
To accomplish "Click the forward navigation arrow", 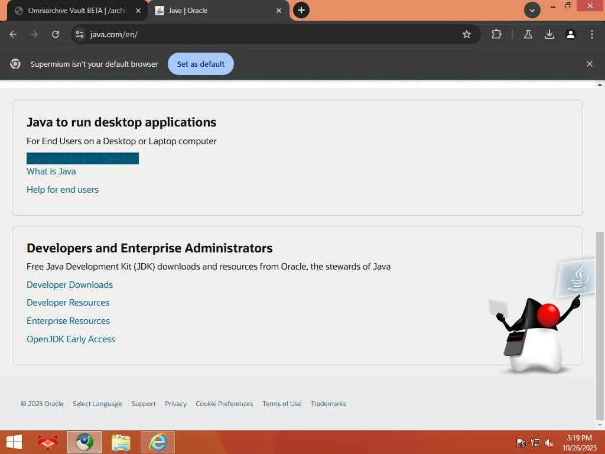I will [x=34, y=34].
